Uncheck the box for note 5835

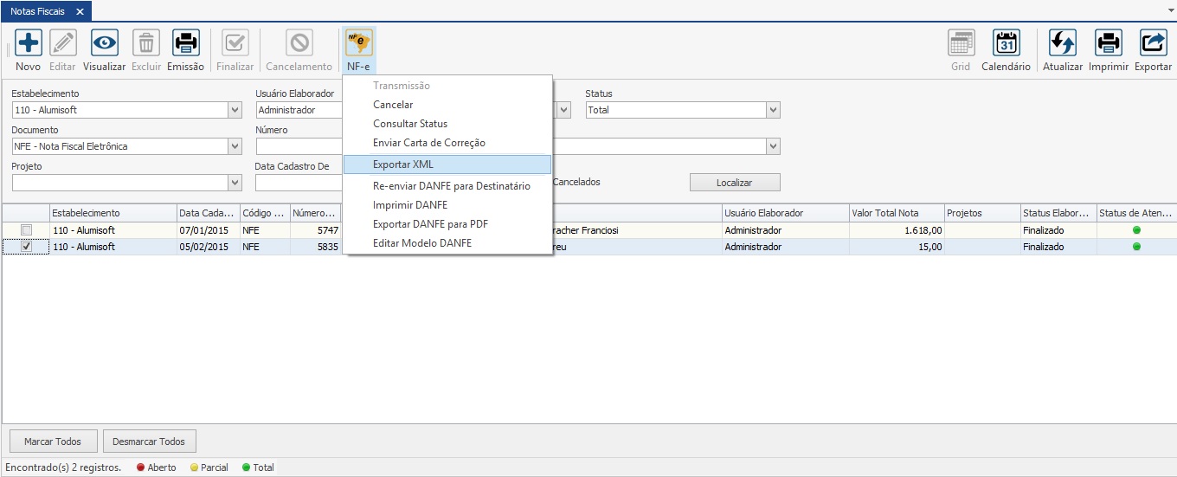pos(27,247)
